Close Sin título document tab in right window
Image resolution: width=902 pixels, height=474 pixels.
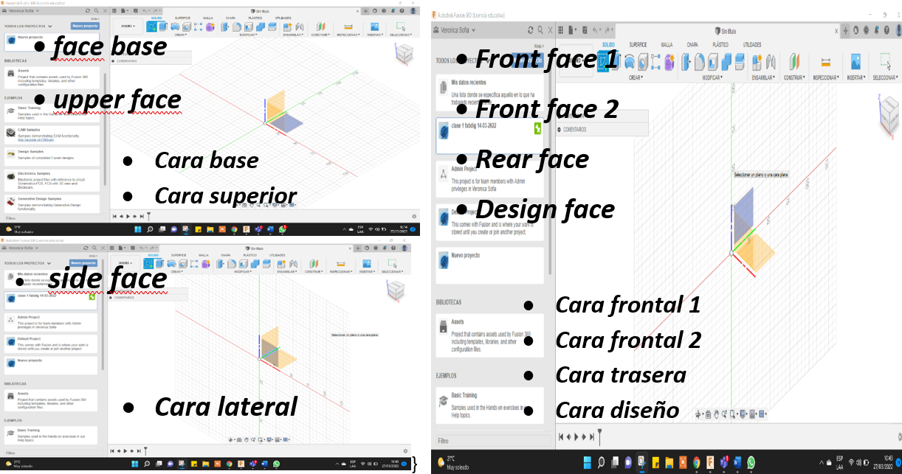coord(836,31)
